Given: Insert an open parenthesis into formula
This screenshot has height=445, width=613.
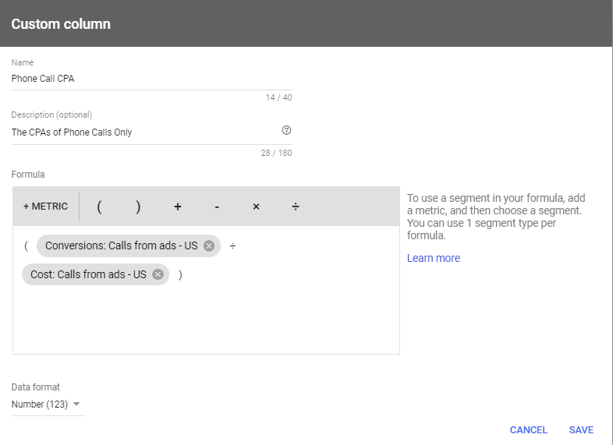Looking at the screenshot, I should [99, 207].
